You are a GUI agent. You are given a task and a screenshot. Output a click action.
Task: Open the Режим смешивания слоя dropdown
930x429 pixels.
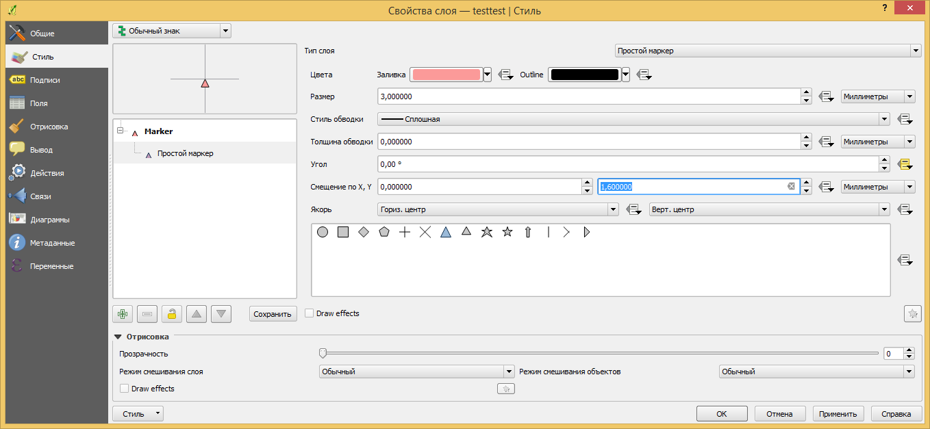pyautogui.click(x=416, y=372)
